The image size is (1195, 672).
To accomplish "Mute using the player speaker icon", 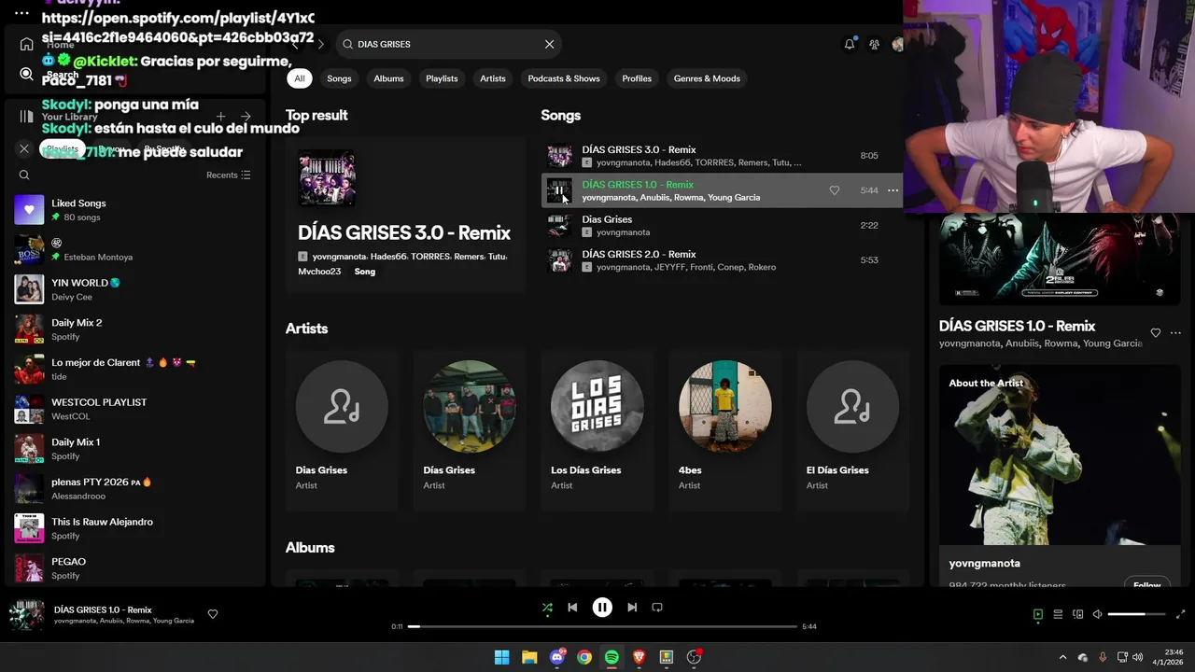I will 1098,614.
